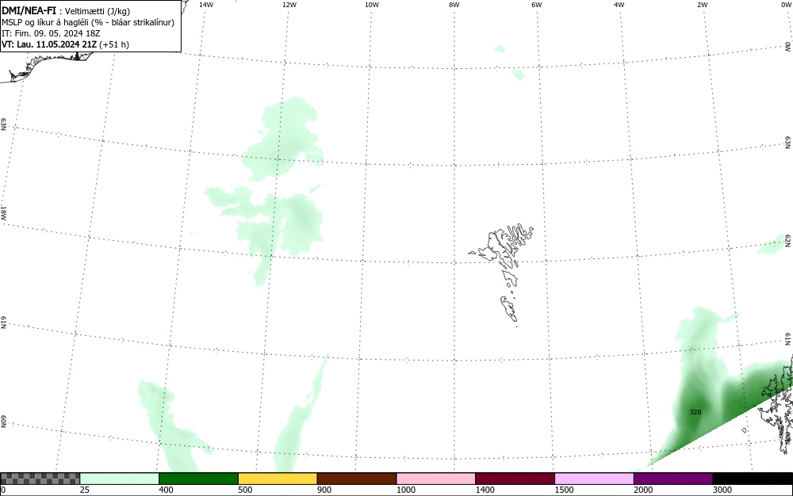Viewport: 793px width, 496px height.
Task: Click the 10W longitude label
Action: (x=372, y=5)
